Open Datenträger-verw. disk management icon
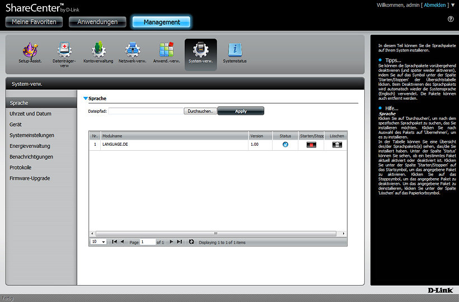This screenshot has width=459, height=302. [64, 50]
